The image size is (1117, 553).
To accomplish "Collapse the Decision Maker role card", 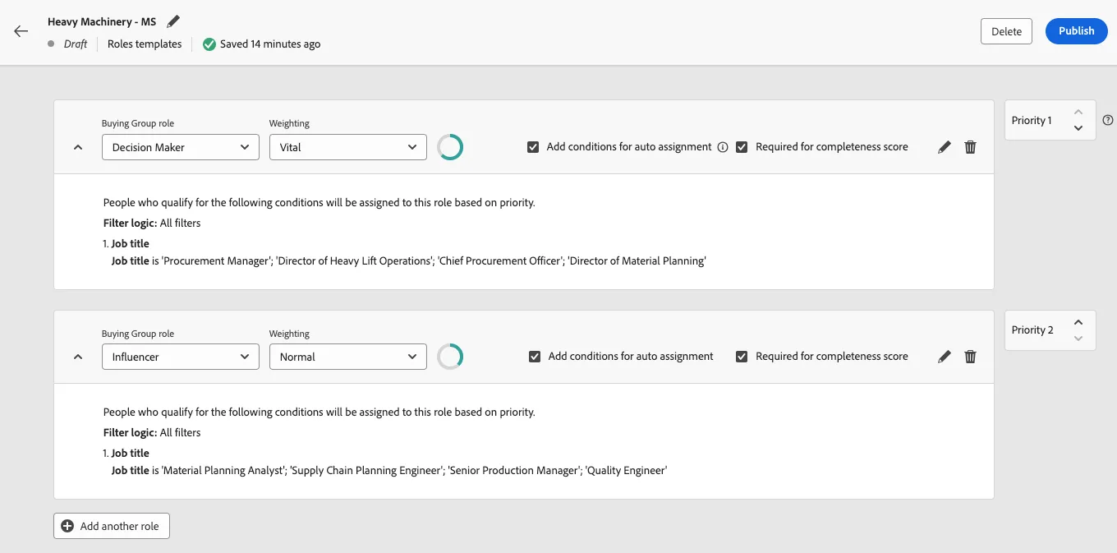I will pos(78,147).
